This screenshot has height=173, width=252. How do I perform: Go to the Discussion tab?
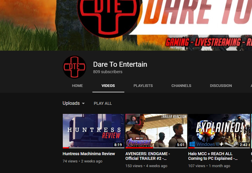[221, 86]
